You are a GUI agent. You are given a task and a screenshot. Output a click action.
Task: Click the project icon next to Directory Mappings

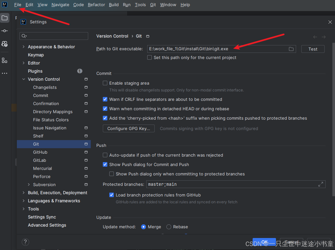pyautogui.click(x=86, y=112)
